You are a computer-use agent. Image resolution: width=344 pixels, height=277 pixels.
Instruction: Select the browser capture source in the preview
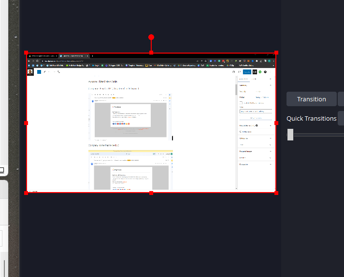click(x=151, y=123)
